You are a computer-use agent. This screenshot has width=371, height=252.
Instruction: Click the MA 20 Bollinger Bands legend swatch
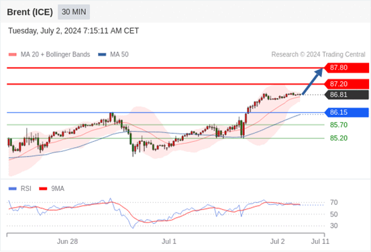(x=13, y=54)
